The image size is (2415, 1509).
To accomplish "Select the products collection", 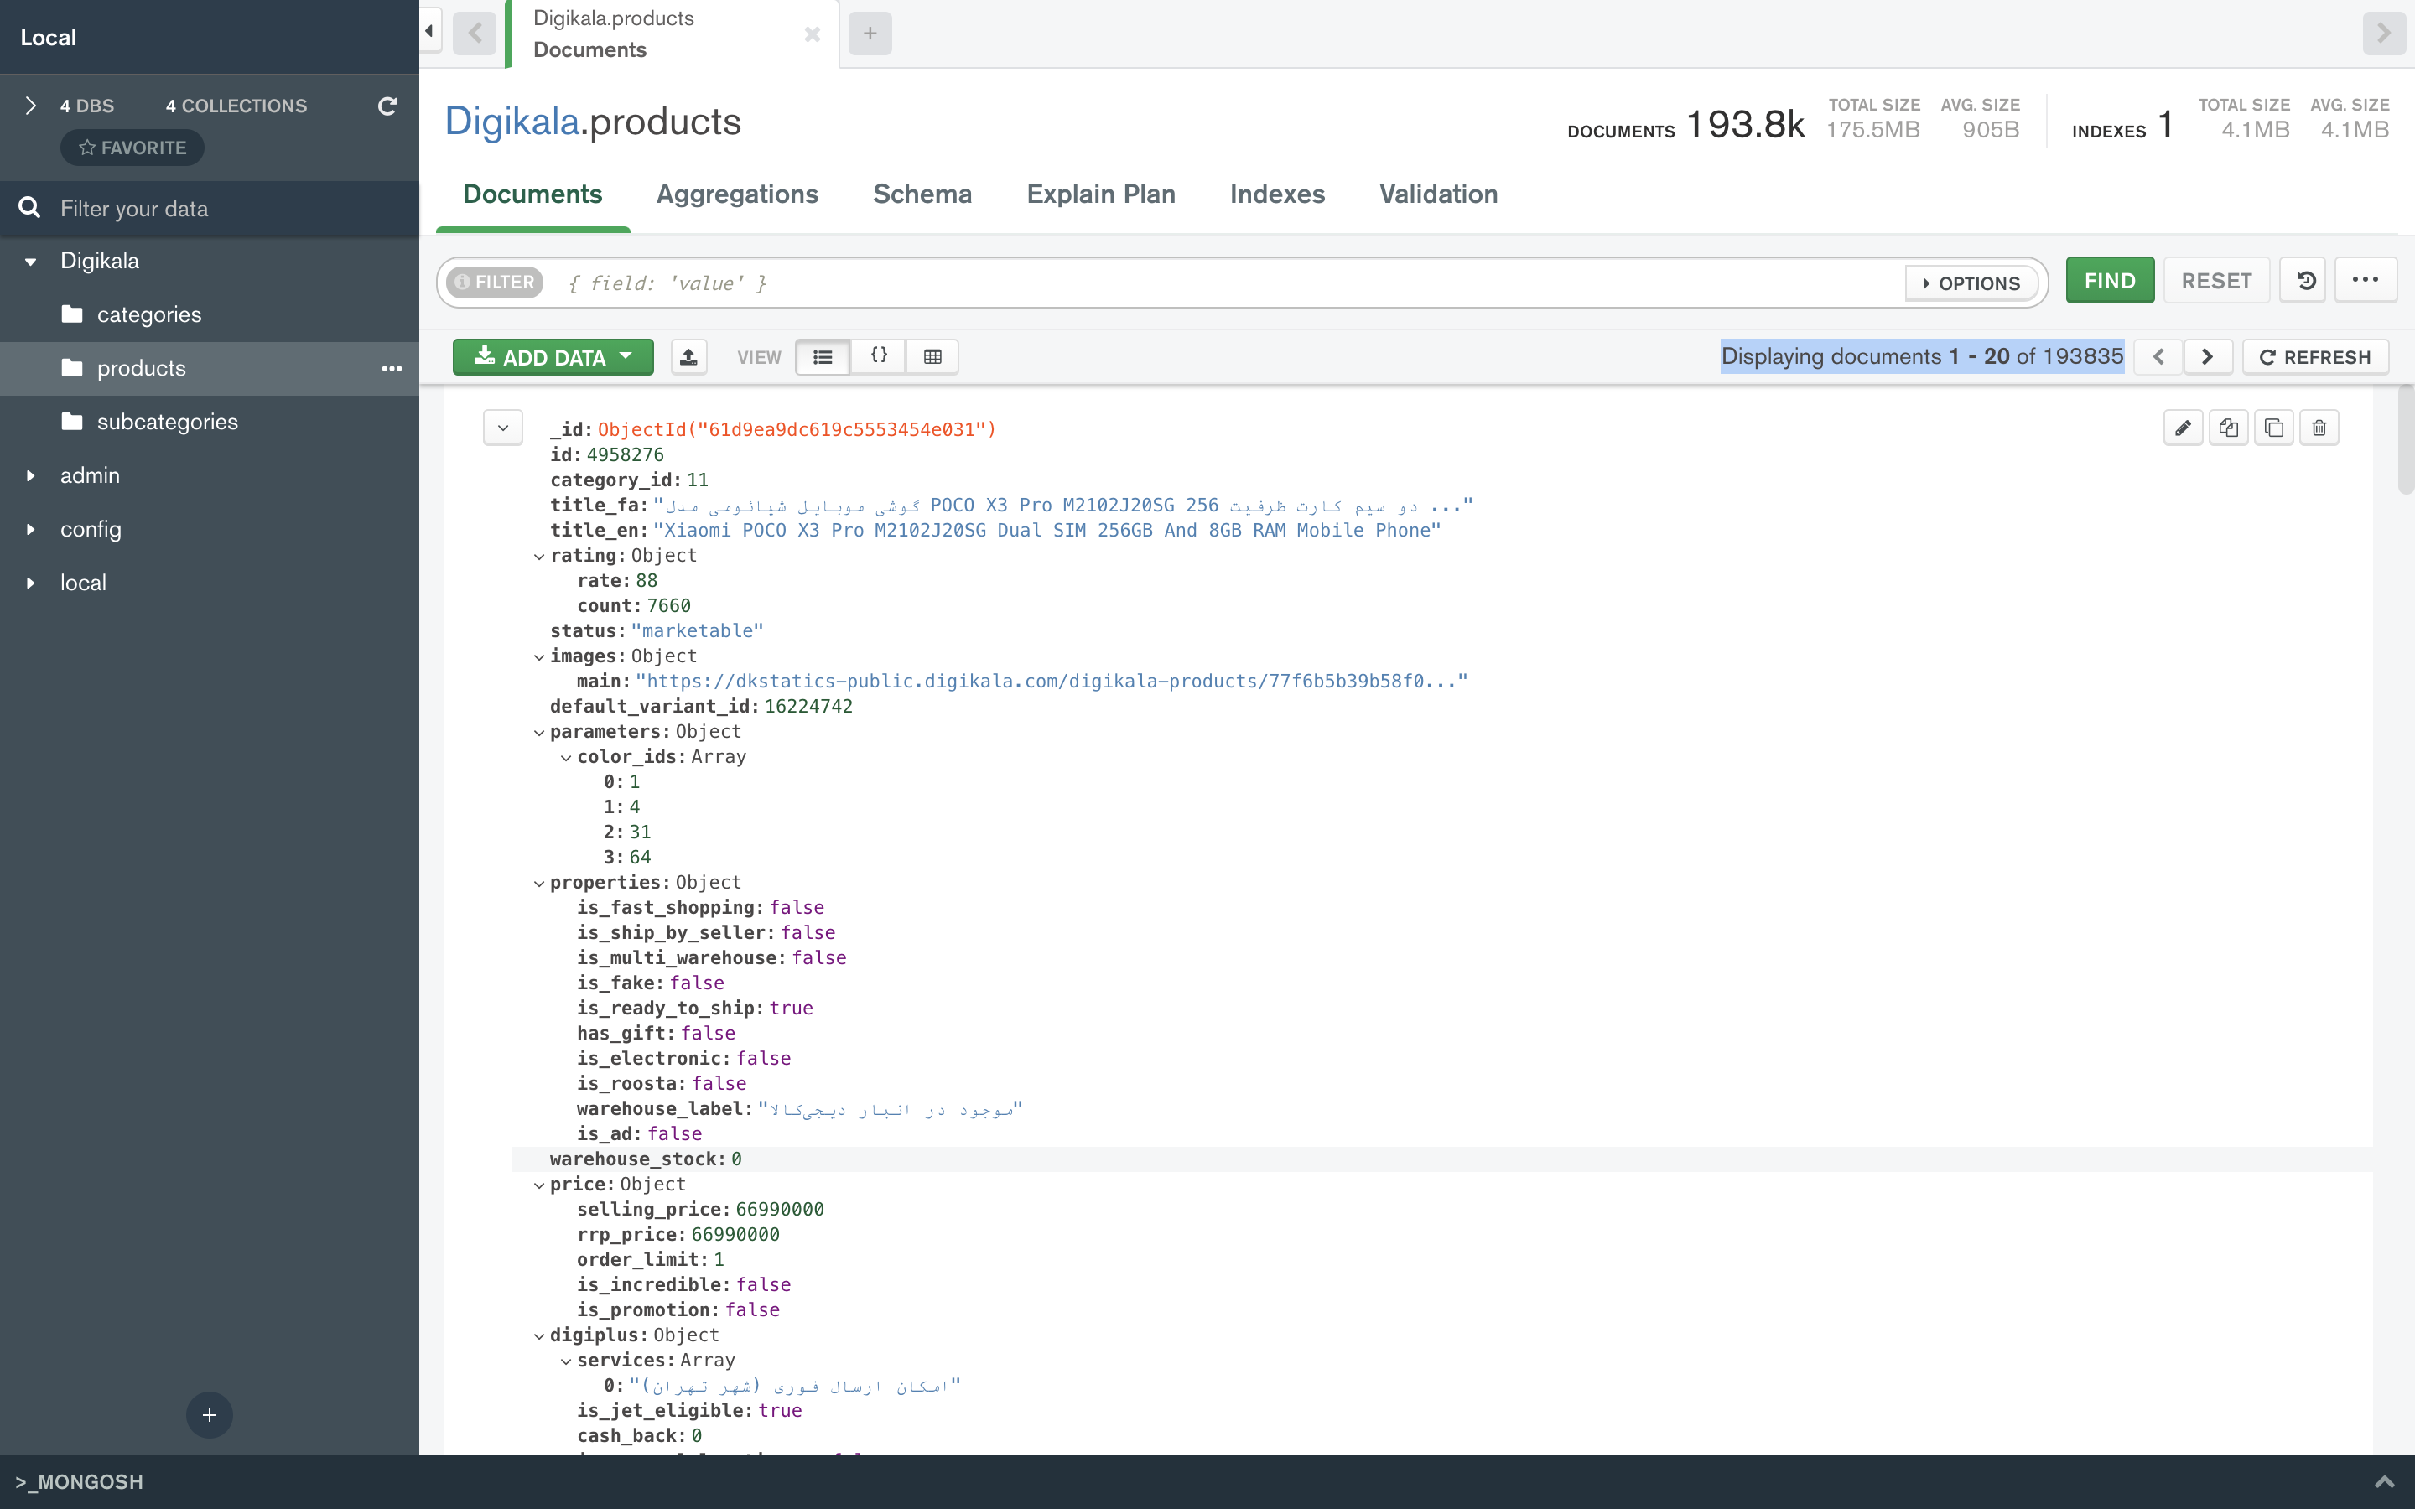I will [x=210, y=368].
